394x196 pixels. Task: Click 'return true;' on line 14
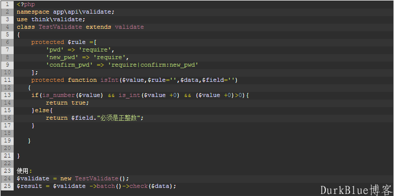coord(67,103)
